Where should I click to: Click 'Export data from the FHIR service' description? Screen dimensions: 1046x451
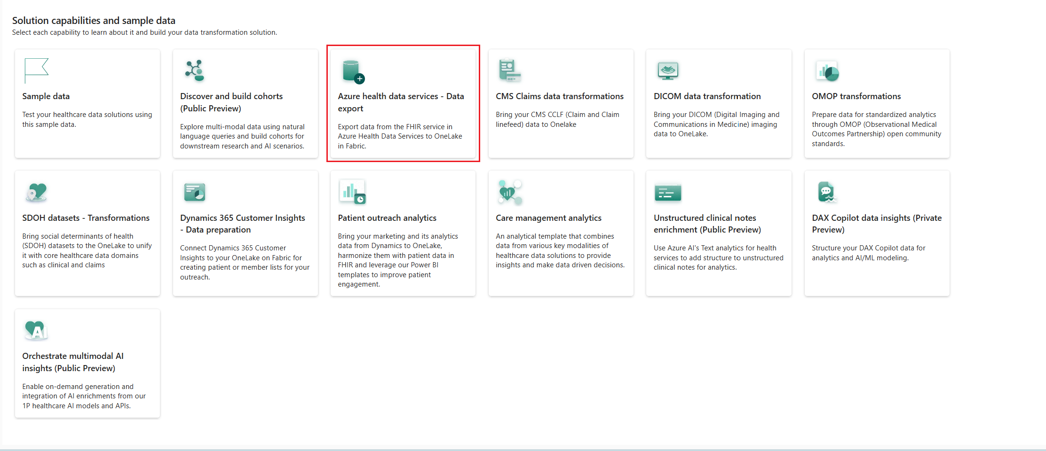point(400,136)
